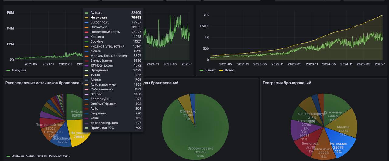The width and height of the screenshot is (389, 161).
Task: Click the Ostrovok.ru 32155 tooltip row
Action: pyautogui.click(x=113, y=27)
